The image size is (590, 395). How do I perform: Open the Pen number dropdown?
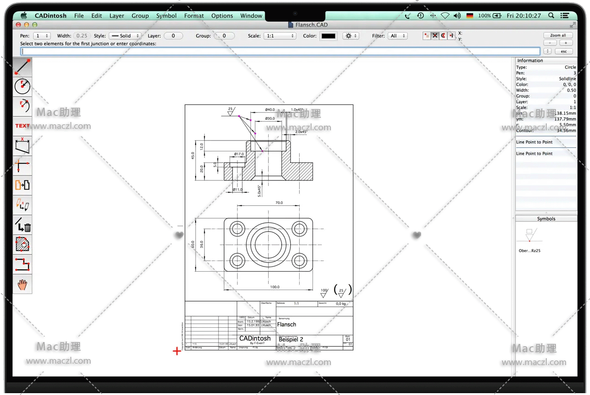(42, 35)
